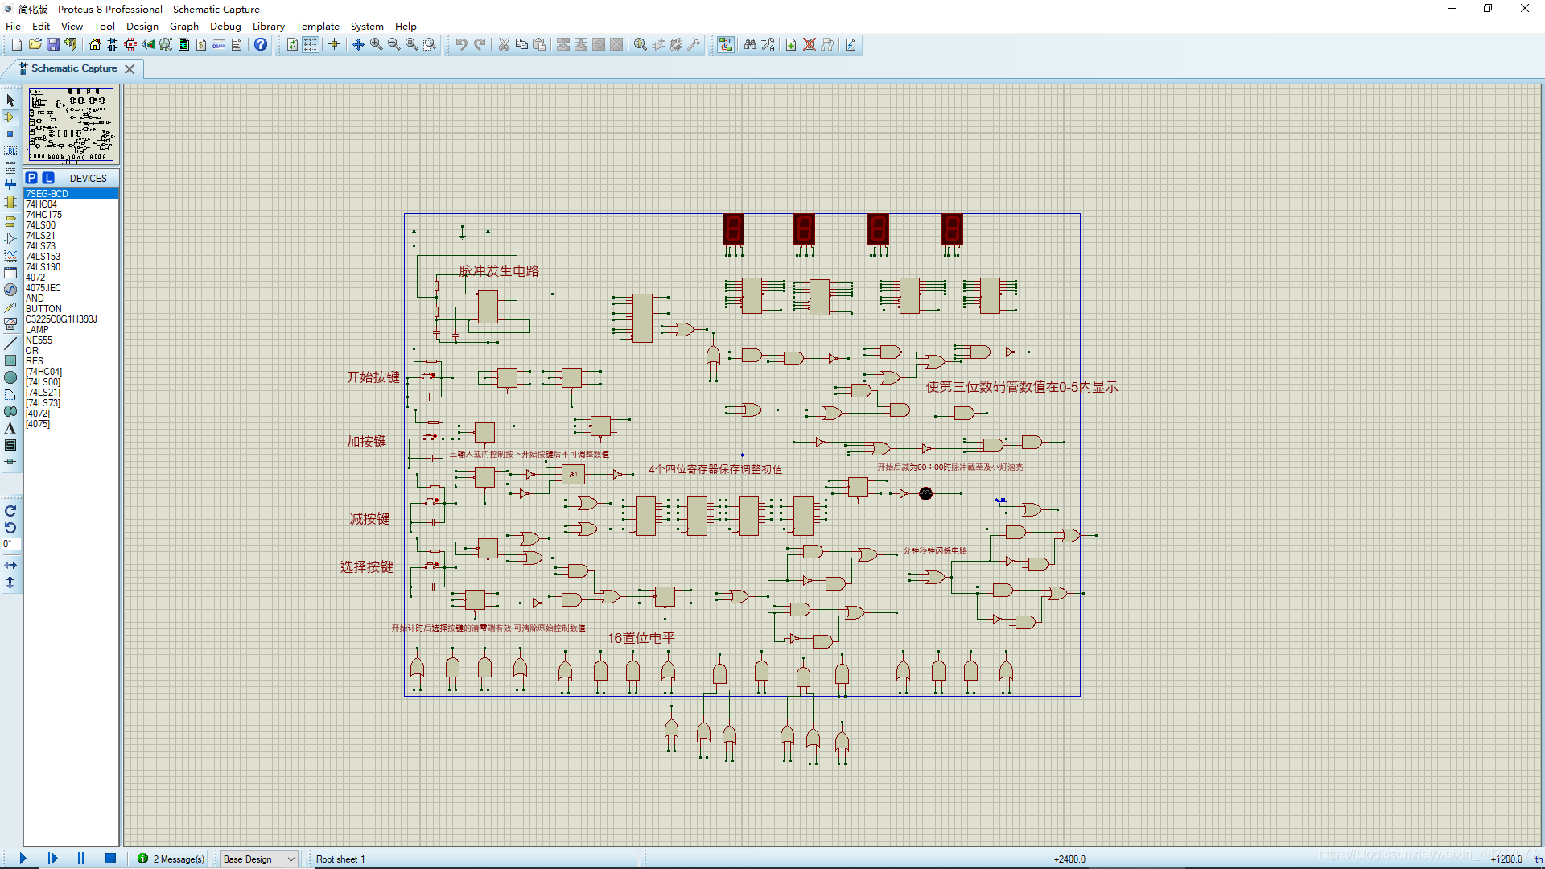Image resolution: width=1545 pixels, height=869 pixels.
Task: Select the Junction Dot mode tool
Action: 10,134
